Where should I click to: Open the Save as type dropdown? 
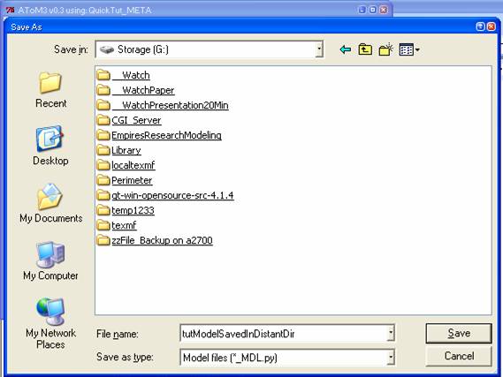391,358
